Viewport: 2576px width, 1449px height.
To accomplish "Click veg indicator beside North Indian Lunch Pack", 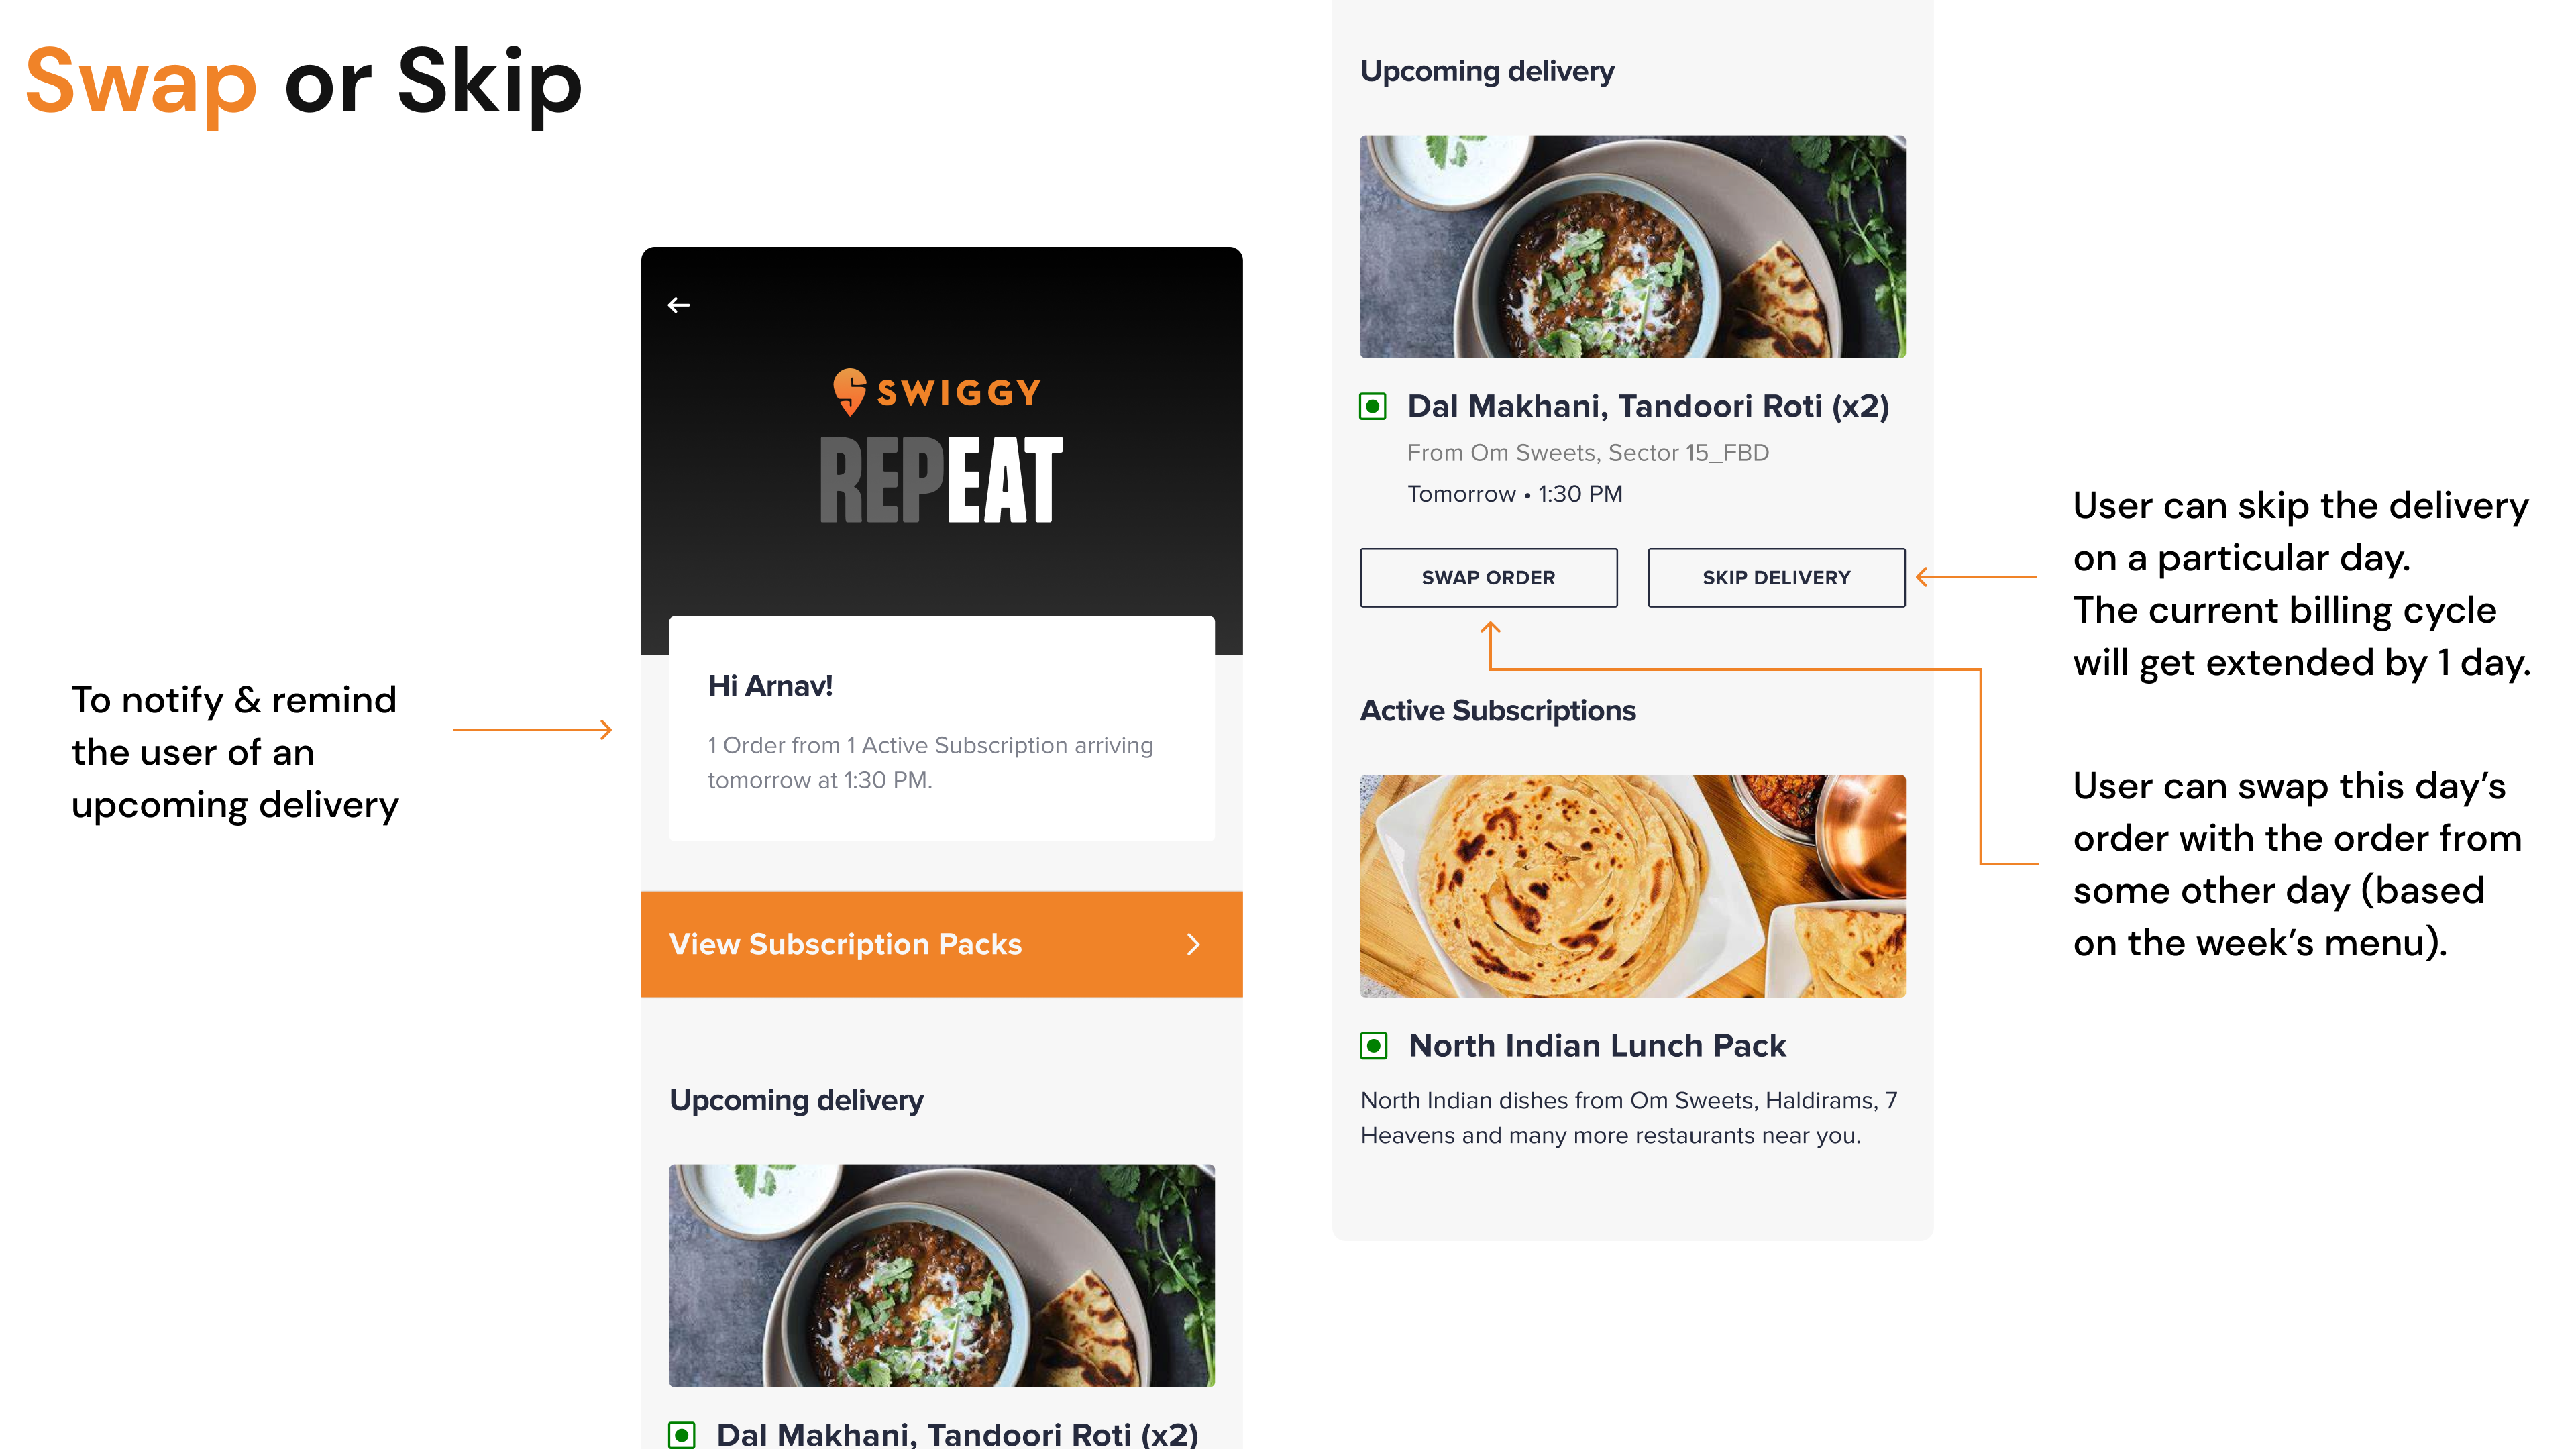I will 1374,1046.
